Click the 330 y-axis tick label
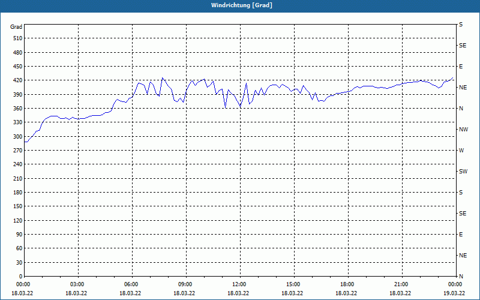The width and height of the screenshot is (480, 300). [18, 122]
